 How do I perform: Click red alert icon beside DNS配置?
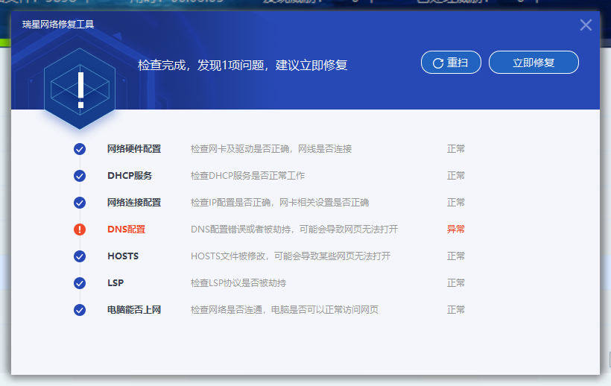click(80, 230)
